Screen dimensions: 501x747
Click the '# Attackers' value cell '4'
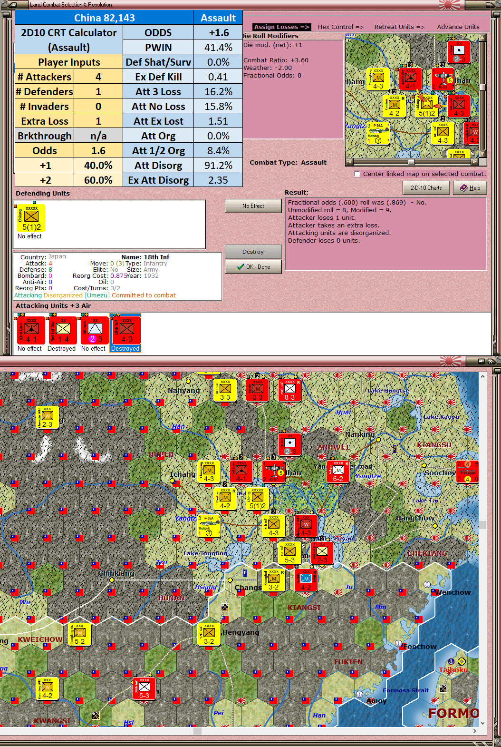point(98,77)
